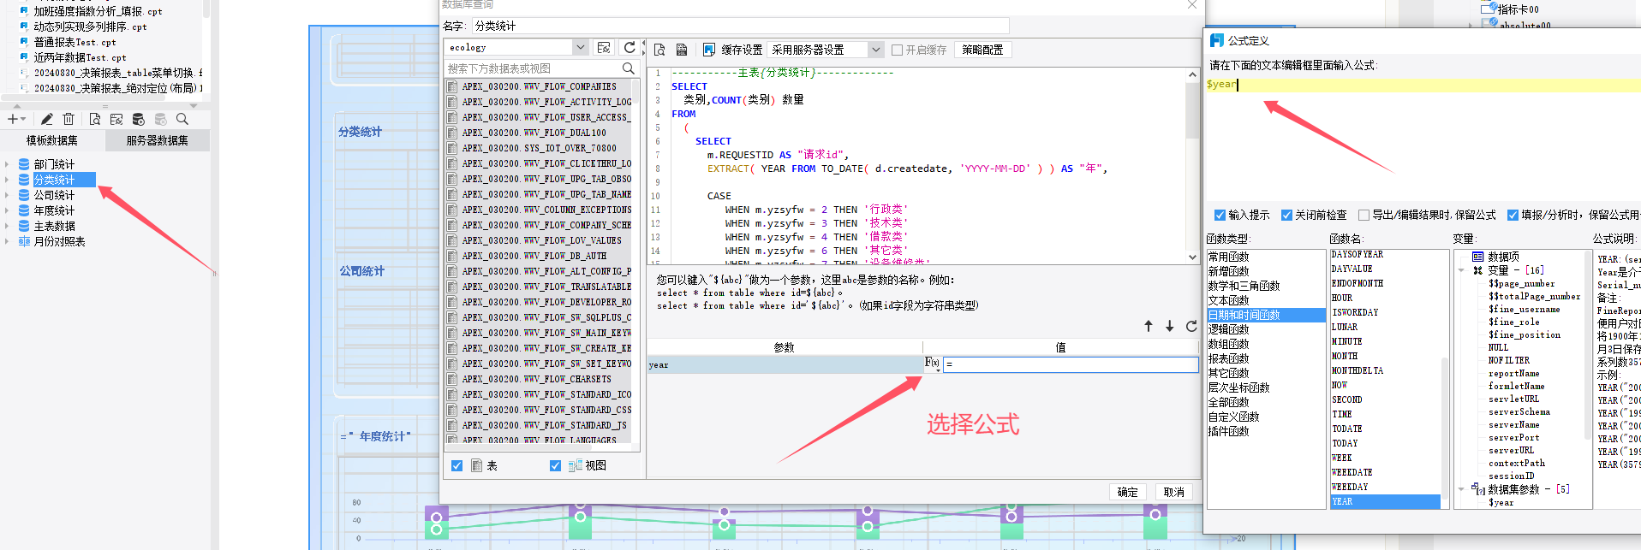
Task: Uncheck the 输入提示 checkbox
Action: click(1220, 215)
